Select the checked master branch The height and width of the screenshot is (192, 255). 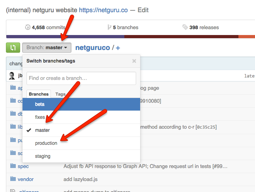point(81,130)
